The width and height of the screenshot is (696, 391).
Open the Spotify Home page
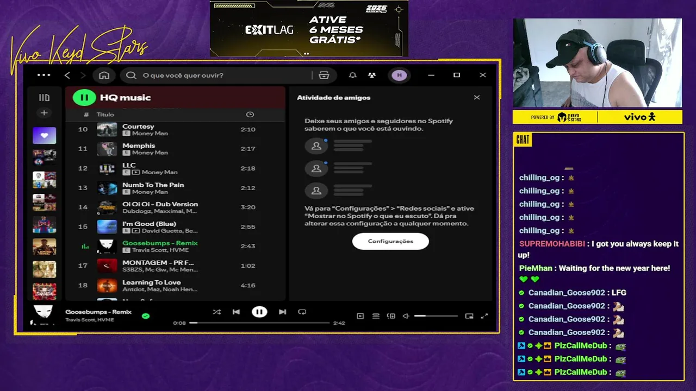[x=104, y=75]
